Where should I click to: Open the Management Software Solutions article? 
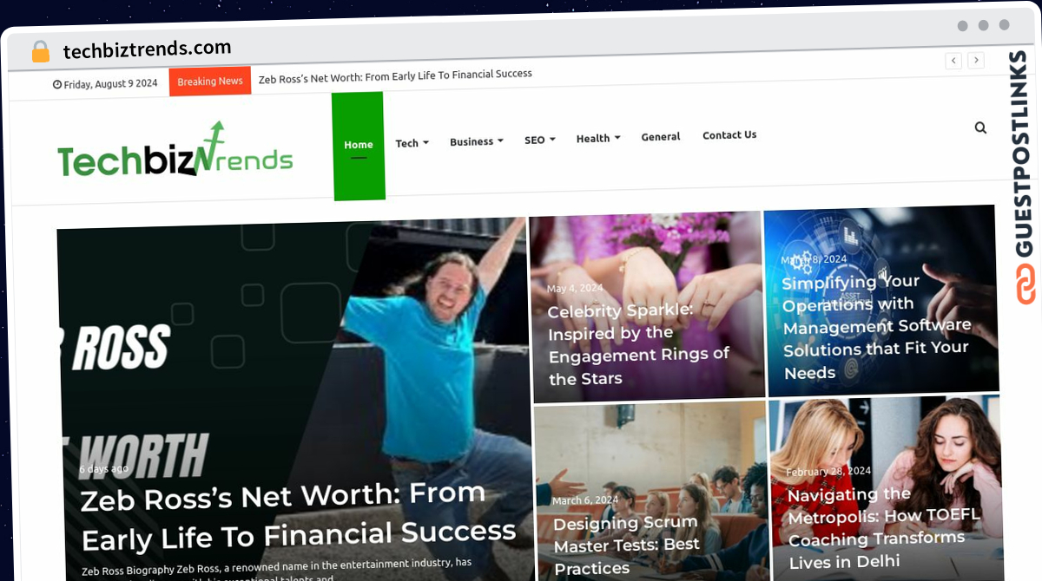(x=877, y=326)
